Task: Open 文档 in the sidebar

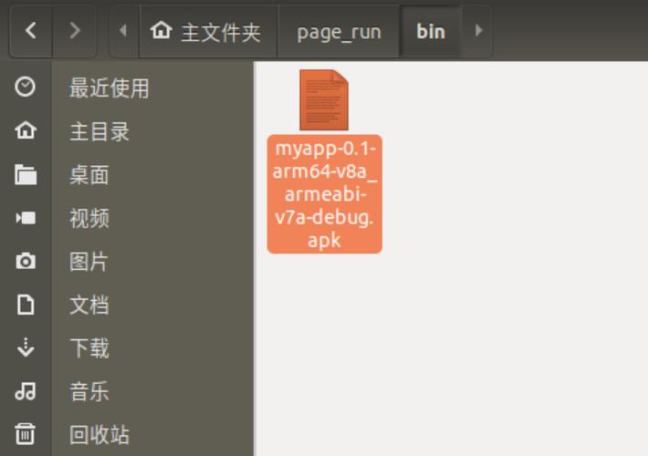Action: tap(89, 306)
